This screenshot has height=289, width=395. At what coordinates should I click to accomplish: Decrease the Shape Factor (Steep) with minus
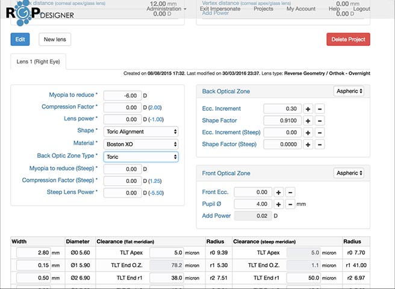pos(320,144)
